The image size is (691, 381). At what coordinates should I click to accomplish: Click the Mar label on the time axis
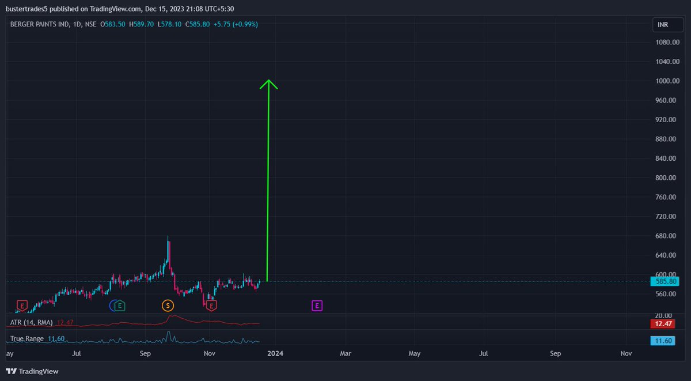[345, 353]
